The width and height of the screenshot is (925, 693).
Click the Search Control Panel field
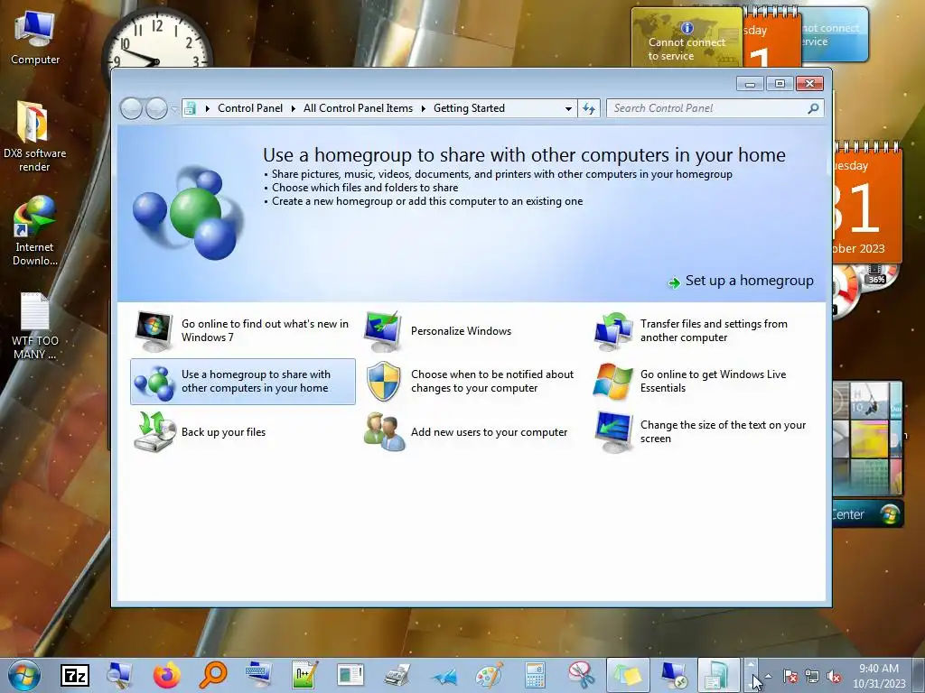(x=715, y=108)
